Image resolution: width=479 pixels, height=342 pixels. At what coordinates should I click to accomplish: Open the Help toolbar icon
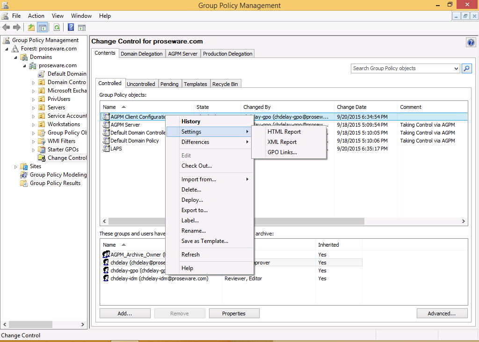[x=71, y=28]
